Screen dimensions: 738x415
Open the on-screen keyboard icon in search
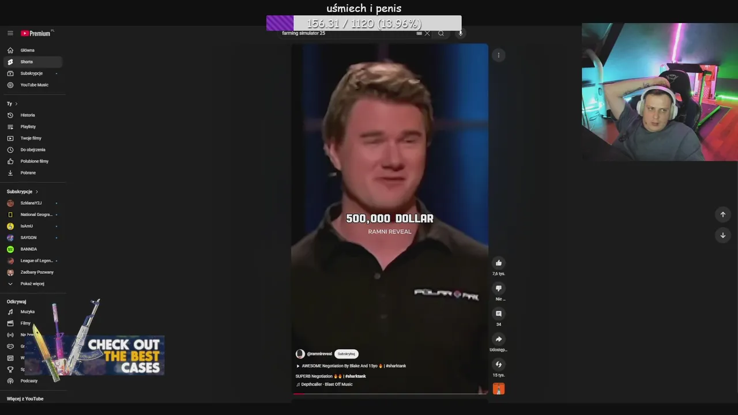pos(419,33)
